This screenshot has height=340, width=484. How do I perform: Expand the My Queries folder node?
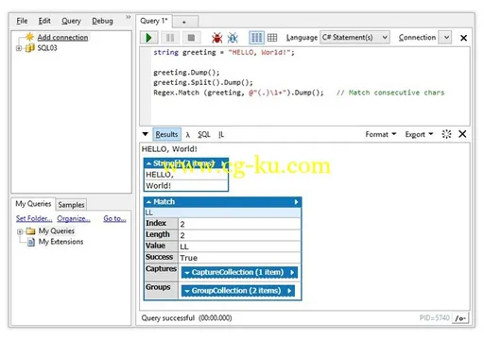coord(20,231)
